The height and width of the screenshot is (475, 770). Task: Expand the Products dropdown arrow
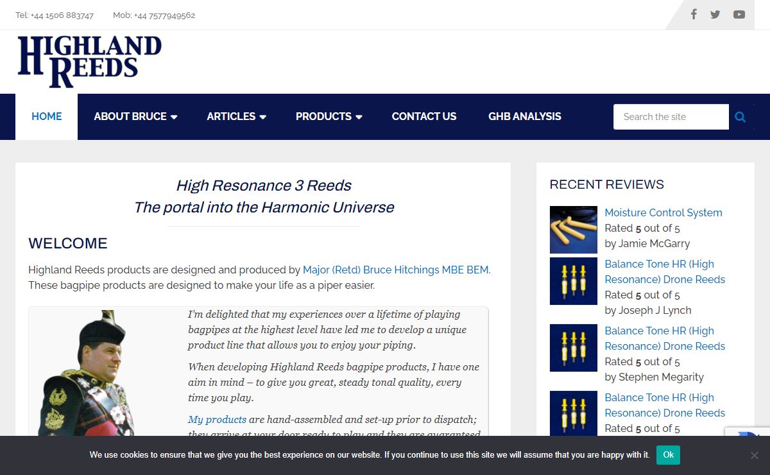coord(359,117)
